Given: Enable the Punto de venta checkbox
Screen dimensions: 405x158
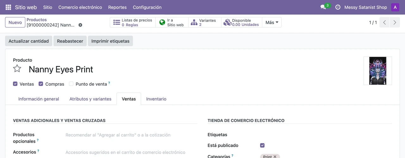Looking at the screenshot, I should click(x=71, y=84).
